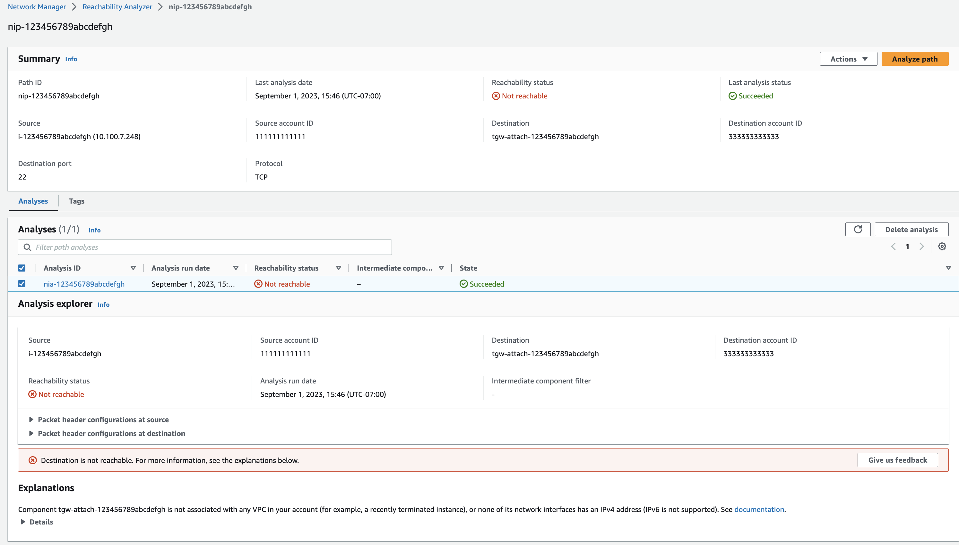Open table preferences gear icon
Image resolution: width=959 pixels, height=545 pixels.
click(x=942, y=247)
